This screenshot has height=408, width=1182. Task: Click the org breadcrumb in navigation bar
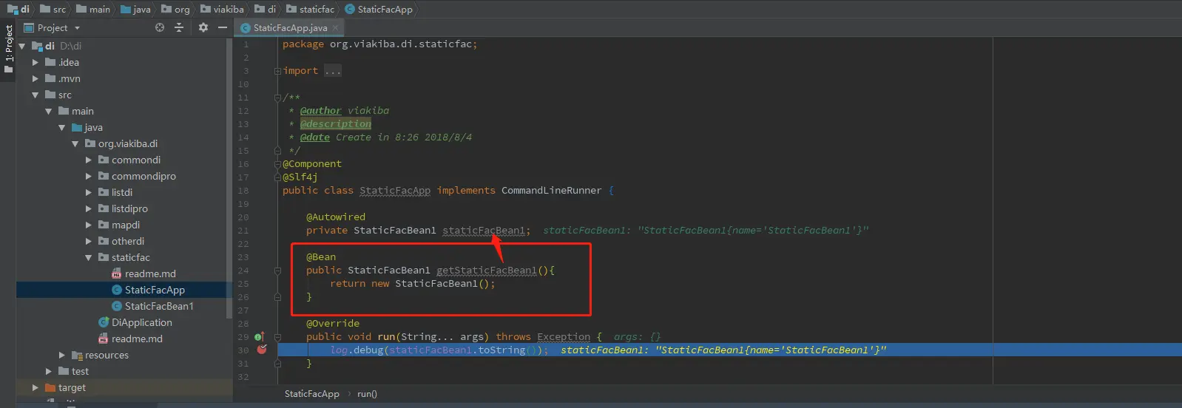[175, 9]
